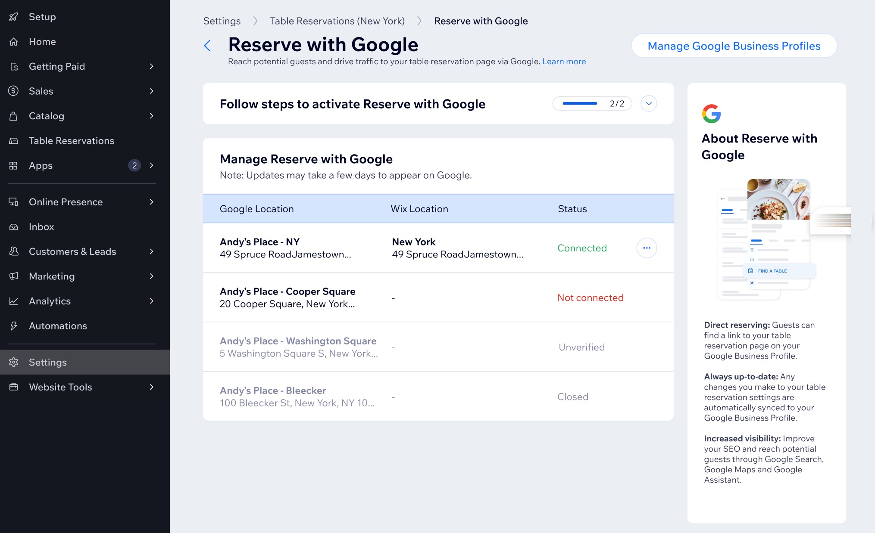Expand the Customers & Leads submenu arrow

[x=151, y=251]
